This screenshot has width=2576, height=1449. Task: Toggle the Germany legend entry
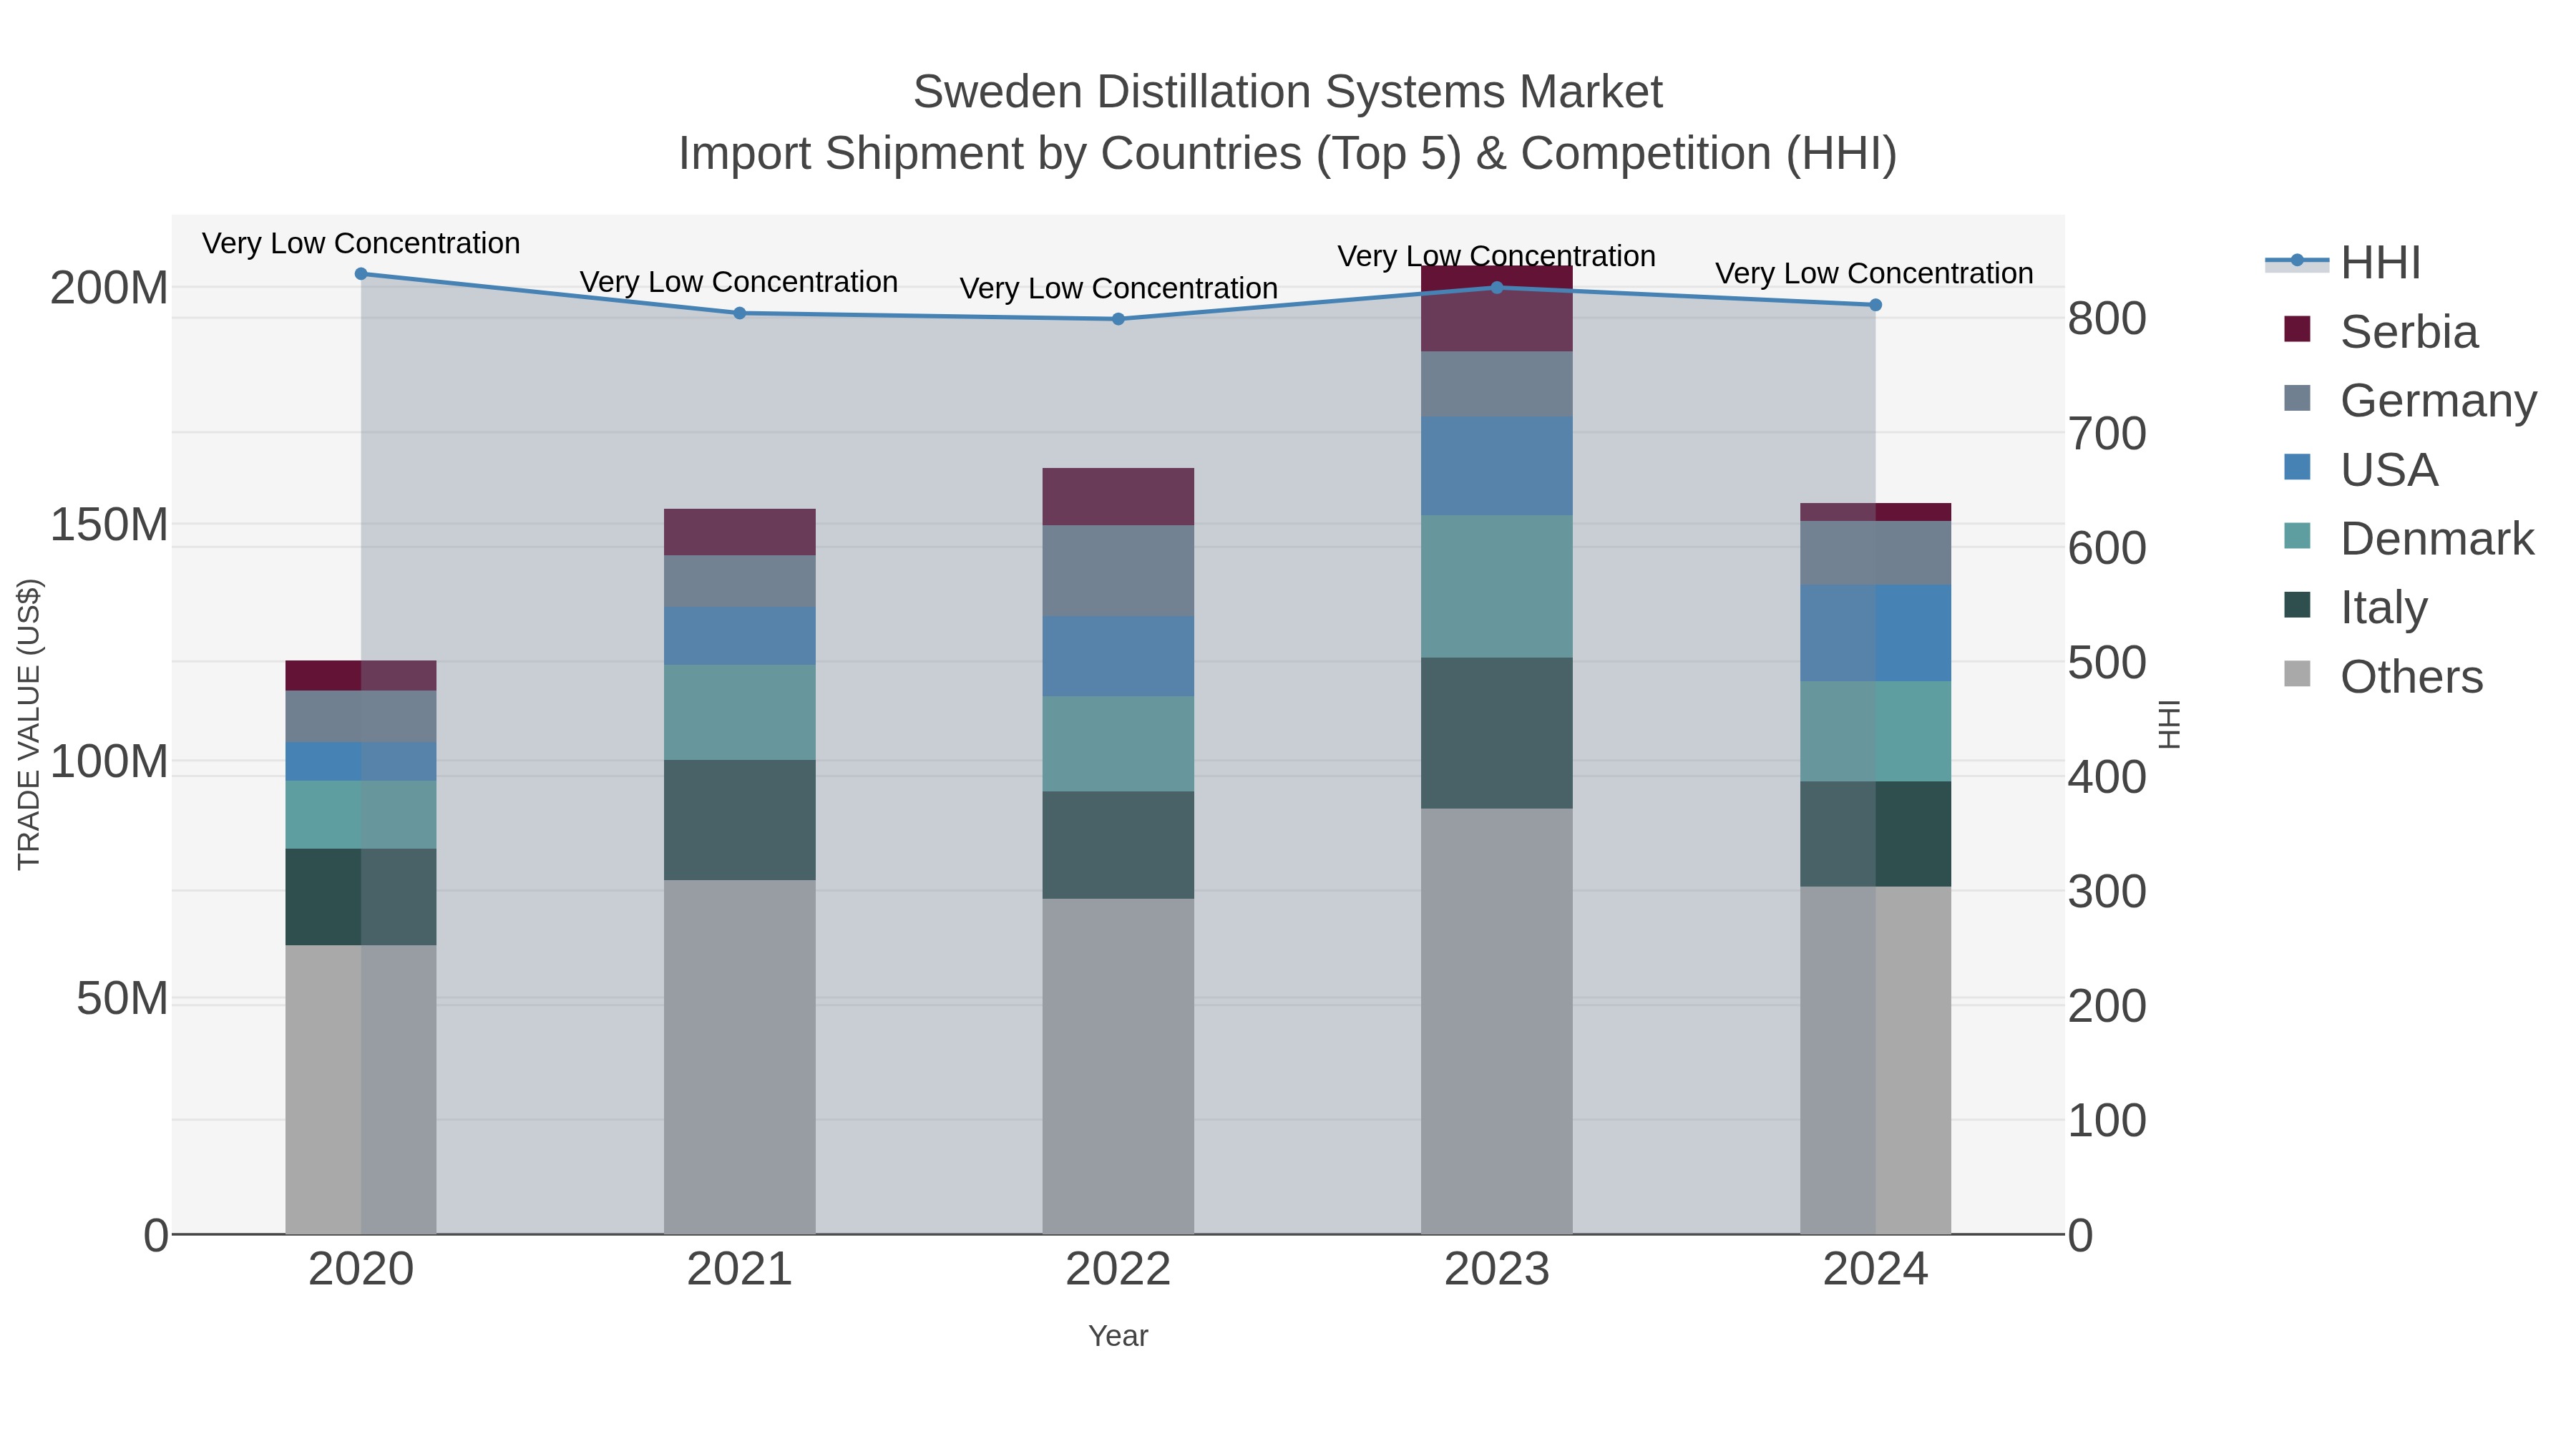2410,400
